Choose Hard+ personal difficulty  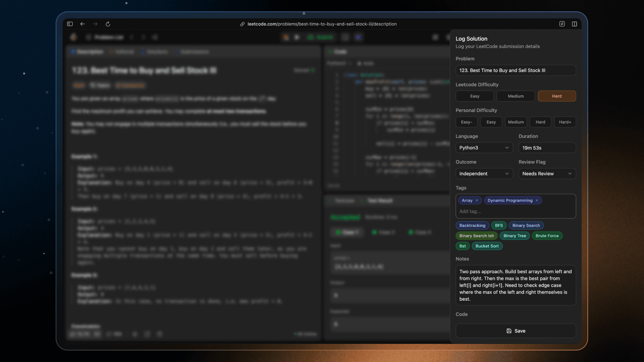[565, 122]
